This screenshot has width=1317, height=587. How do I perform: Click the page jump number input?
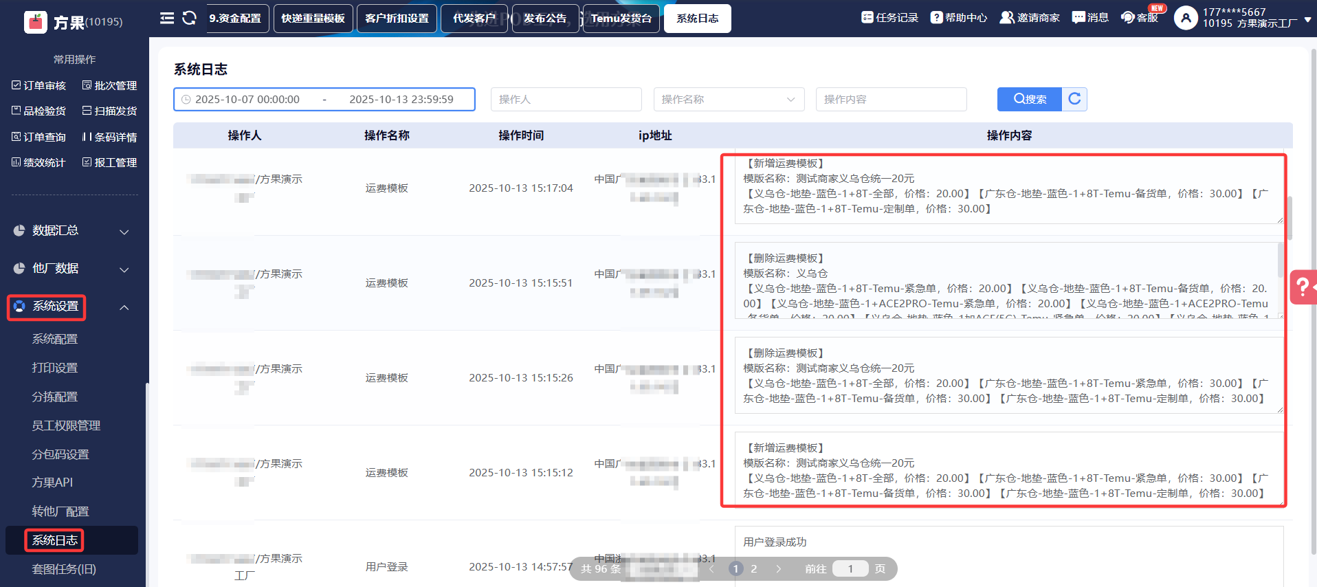[x=850, y=568]
